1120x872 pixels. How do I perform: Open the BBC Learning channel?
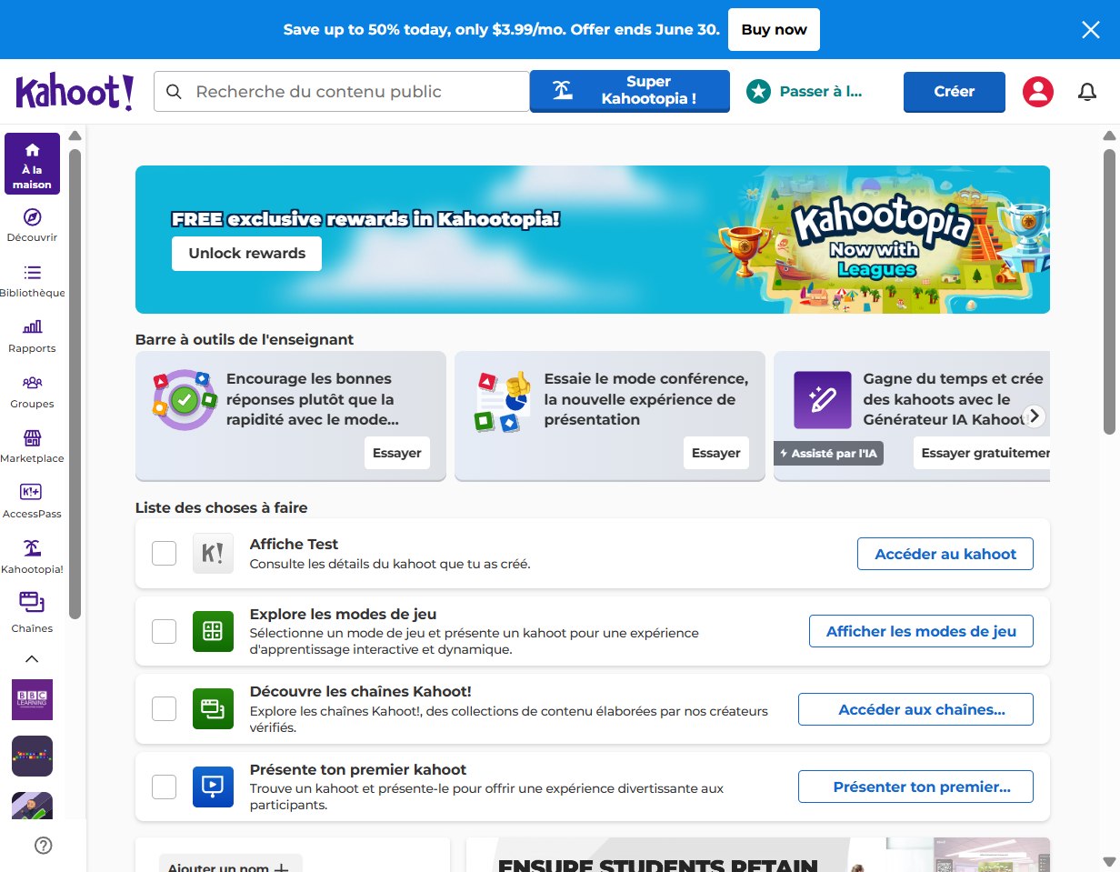32,699
